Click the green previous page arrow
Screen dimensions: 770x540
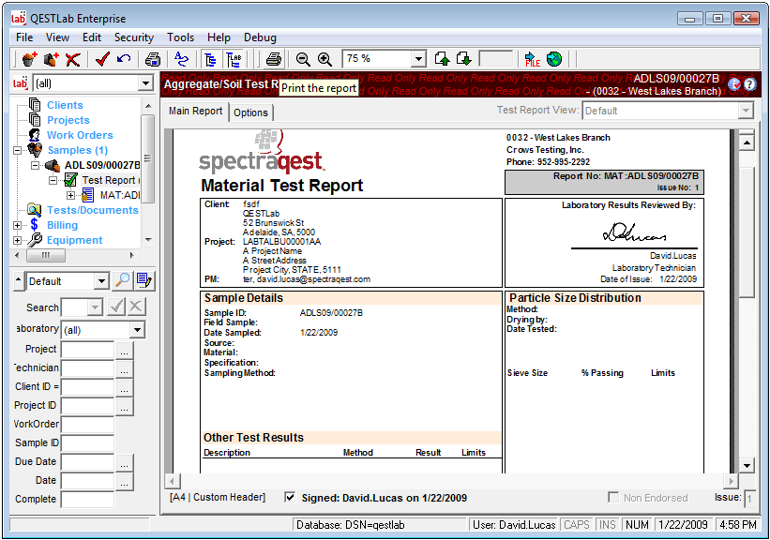[443, 59]
